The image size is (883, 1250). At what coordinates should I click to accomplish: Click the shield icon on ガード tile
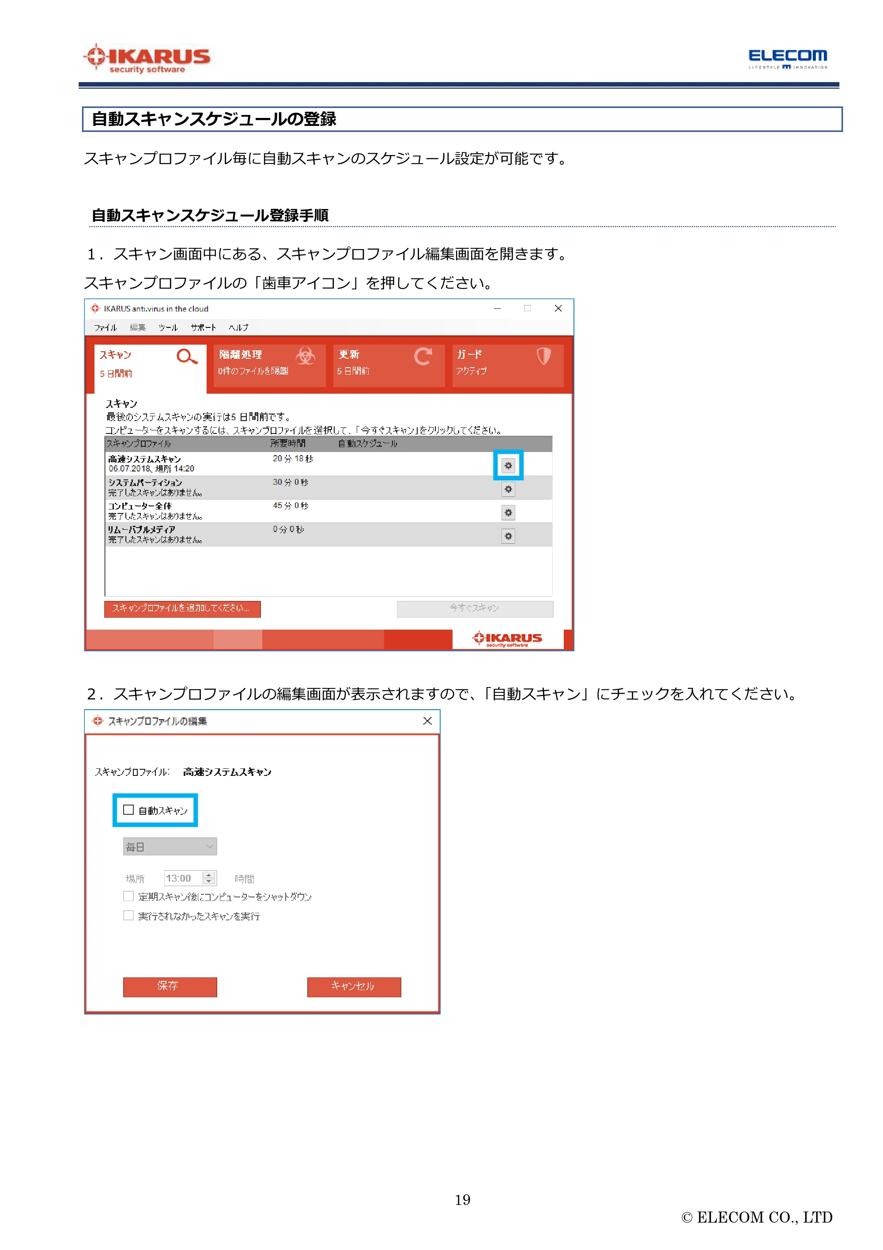(x=543, y=356)
